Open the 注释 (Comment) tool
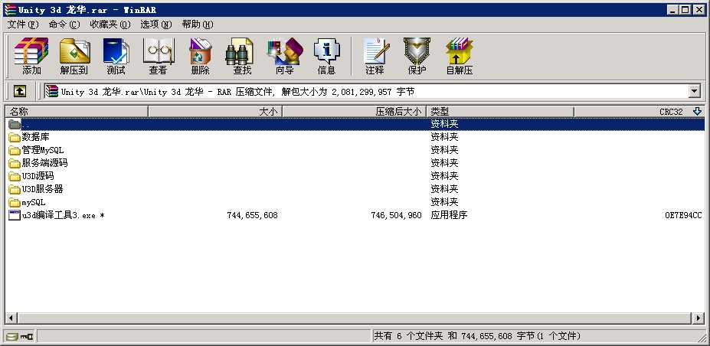The image size is (710, 346). pyautogui.click(x=375, y=56)
